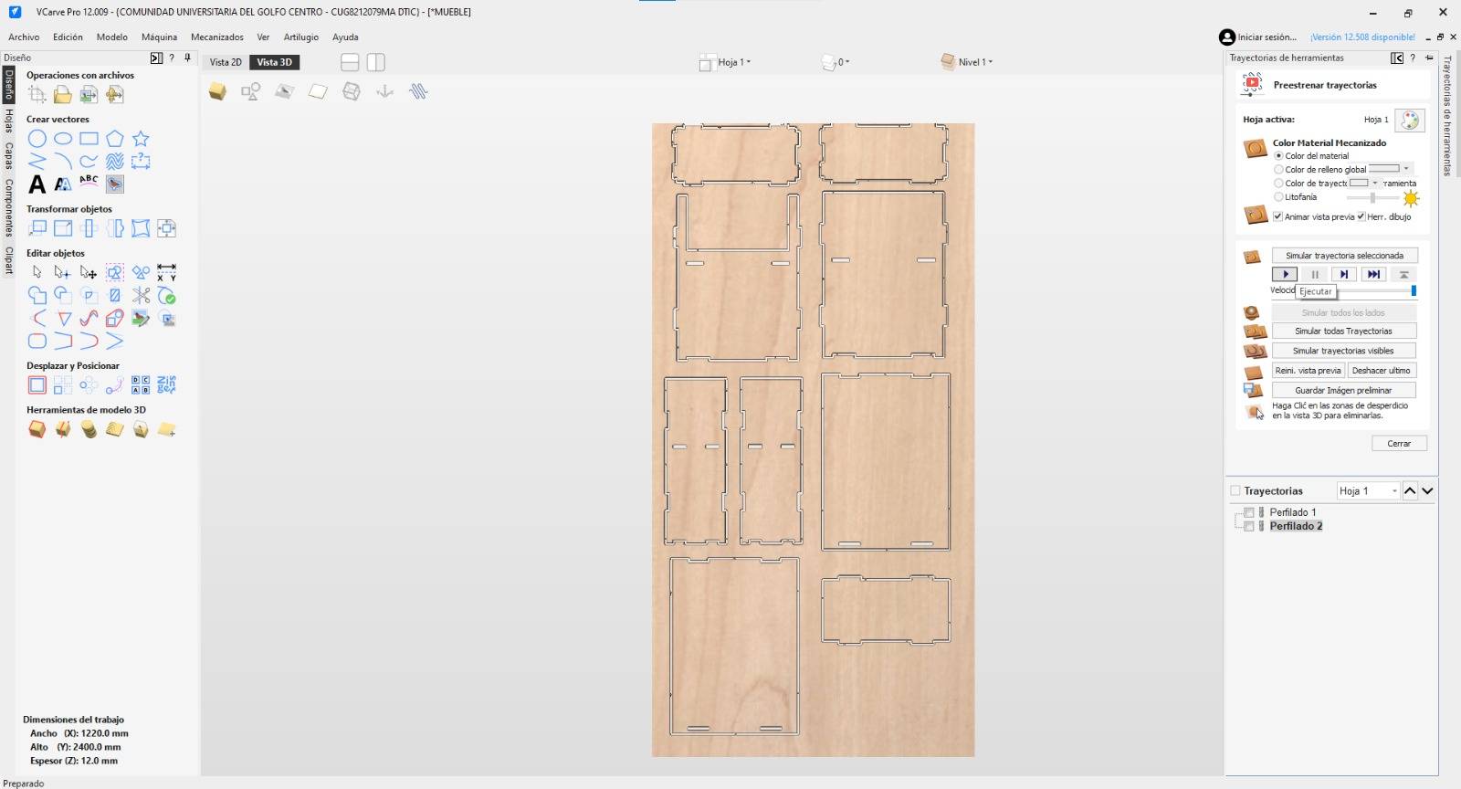Open the Measure X Y dimension tool
The height and width of the screenshot is (789, 1461).
pyautogui.click(x=166, y=272)
